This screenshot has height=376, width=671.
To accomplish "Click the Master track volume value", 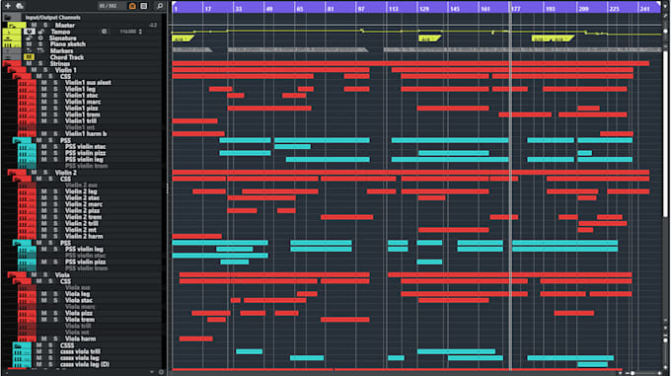I will [153, 26].
